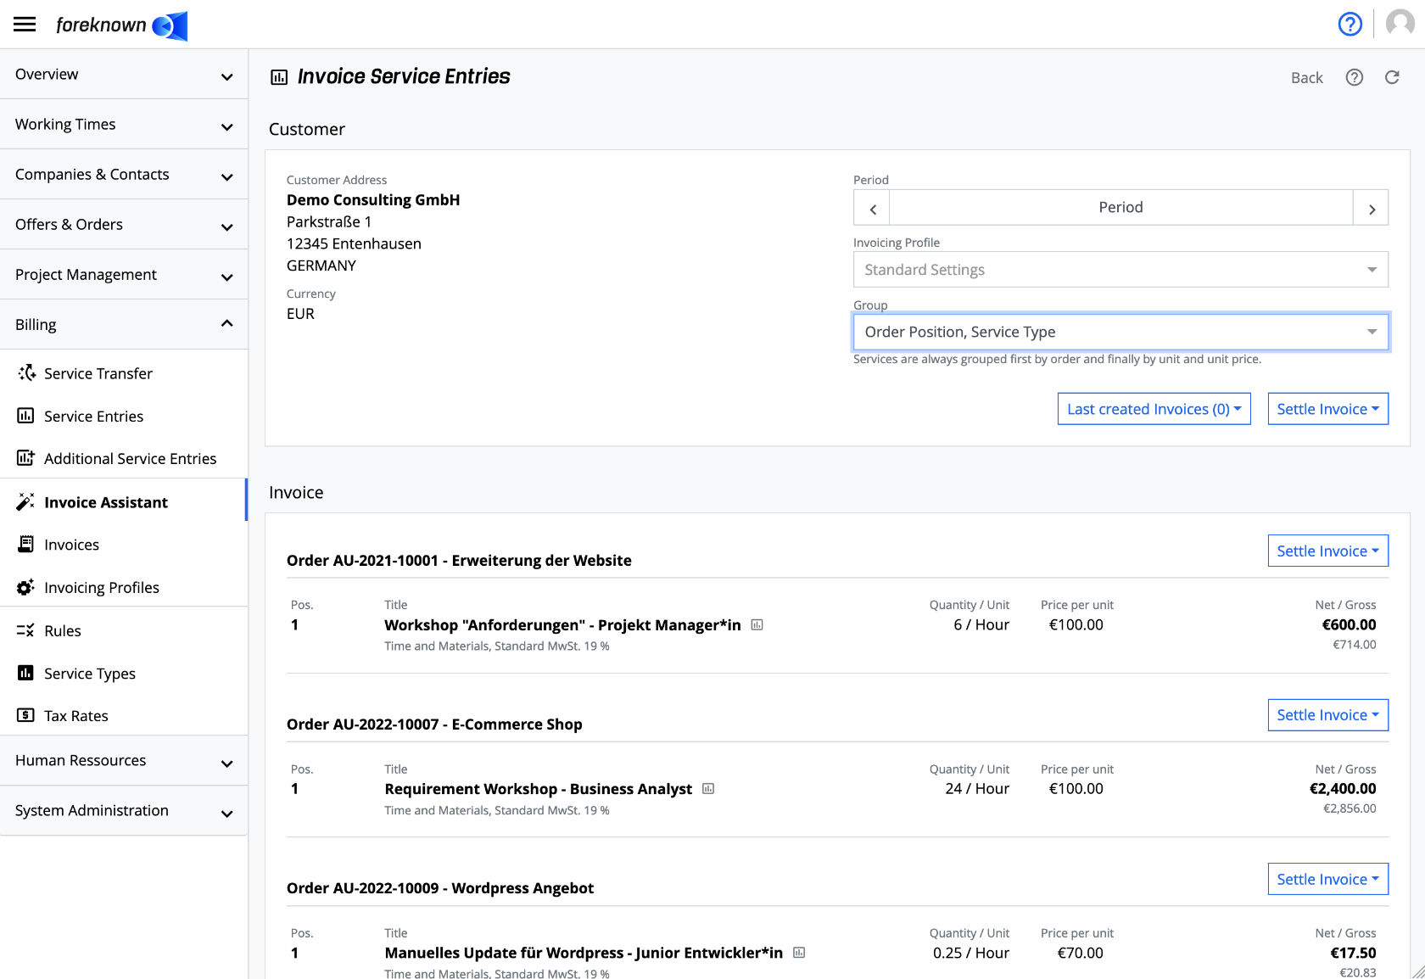Open Invoicing Profiles menu item
Viewport: 1425px width, 979px height.
tap(124, 587)
